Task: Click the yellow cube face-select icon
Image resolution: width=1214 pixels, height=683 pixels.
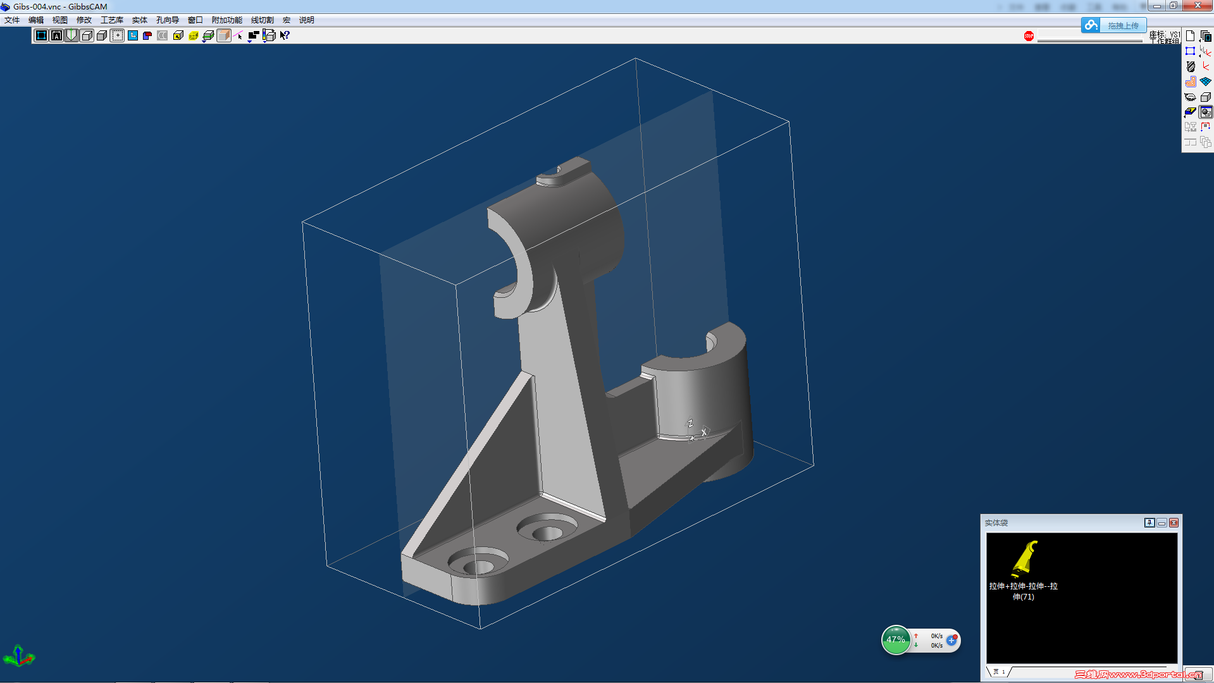Action: click(178, 35)
